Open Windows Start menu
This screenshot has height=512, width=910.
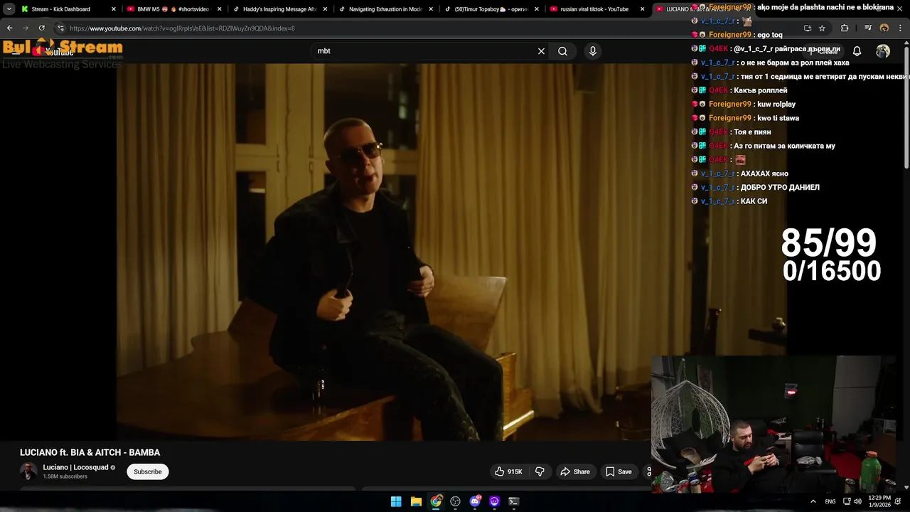pyautogui.click(x=396, y=501)
